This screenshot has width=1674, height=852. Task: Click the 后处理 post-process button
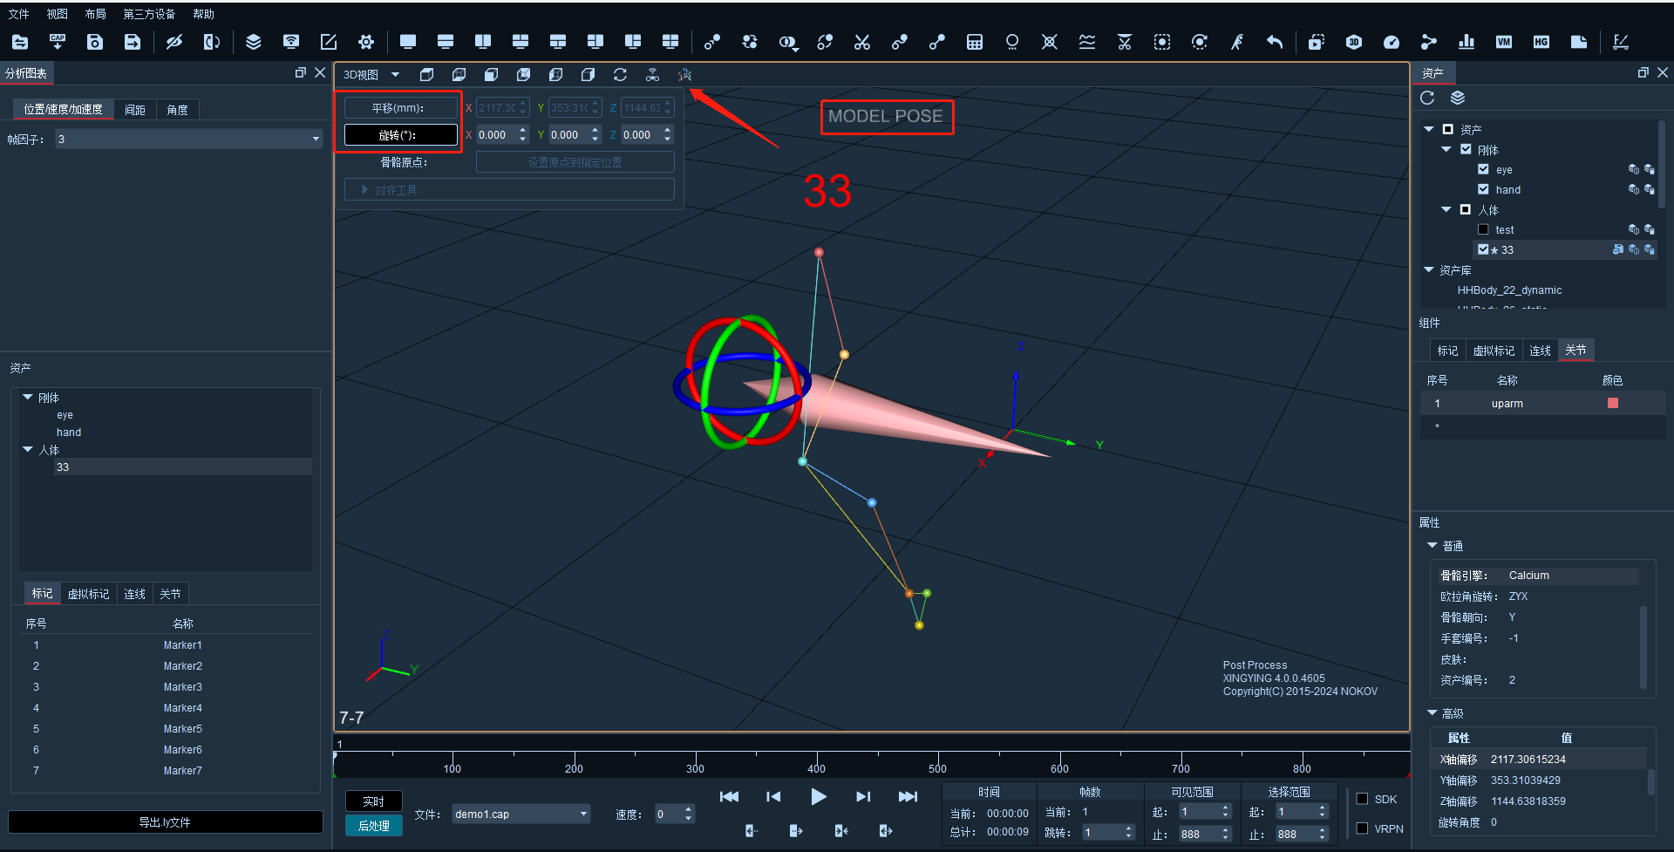(374, 825)
